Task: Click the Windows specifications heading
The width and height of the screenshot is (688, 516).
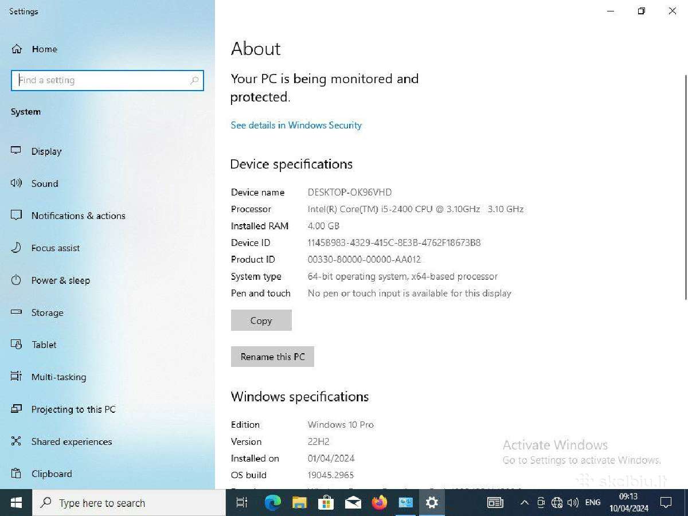Action: [x=300, y=397]
